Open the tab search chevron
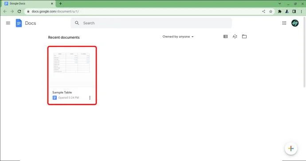Screen dimensions: 306x161 tap(280, 4)
